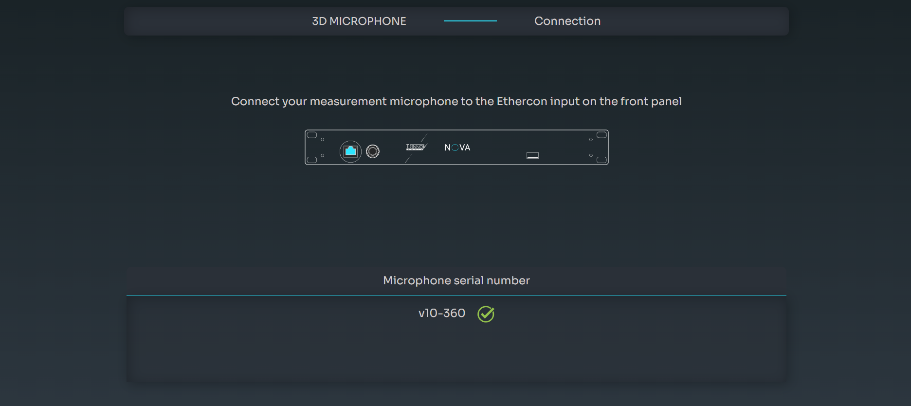Screen dimensions: 911x406
Task: Click the round headphone jack on the front panel
Action: click(x=373, y=151)
